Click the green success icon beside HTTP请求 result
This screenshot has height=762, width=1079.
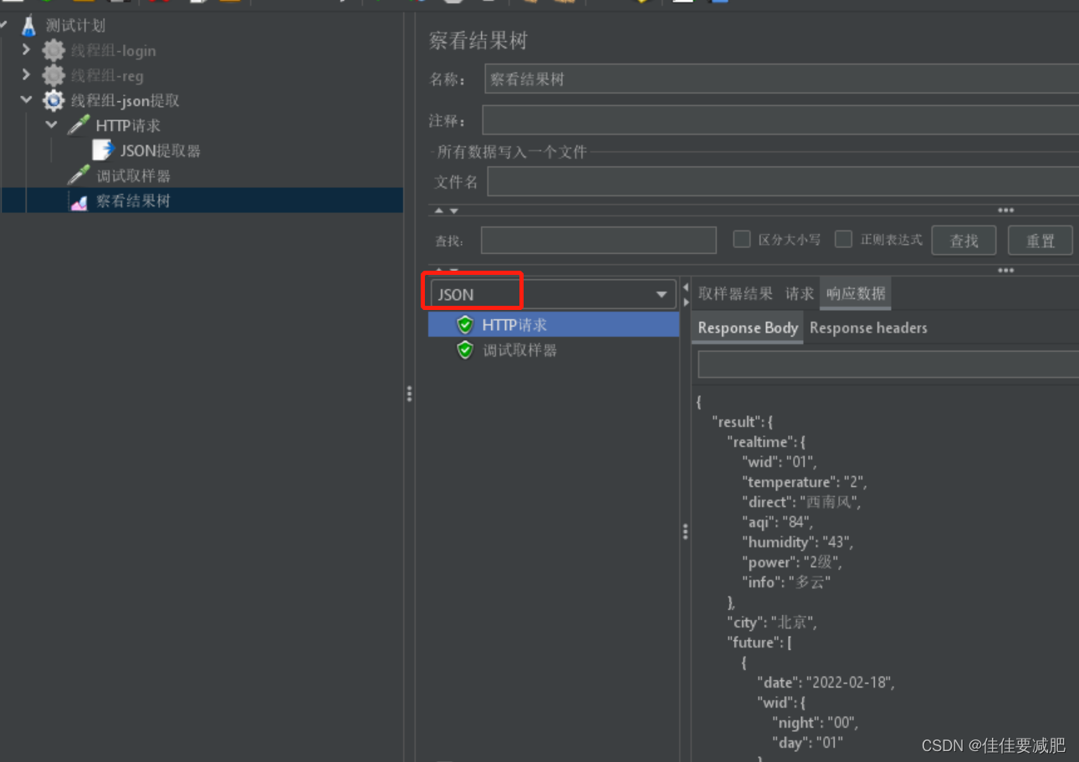click(464, 324)
